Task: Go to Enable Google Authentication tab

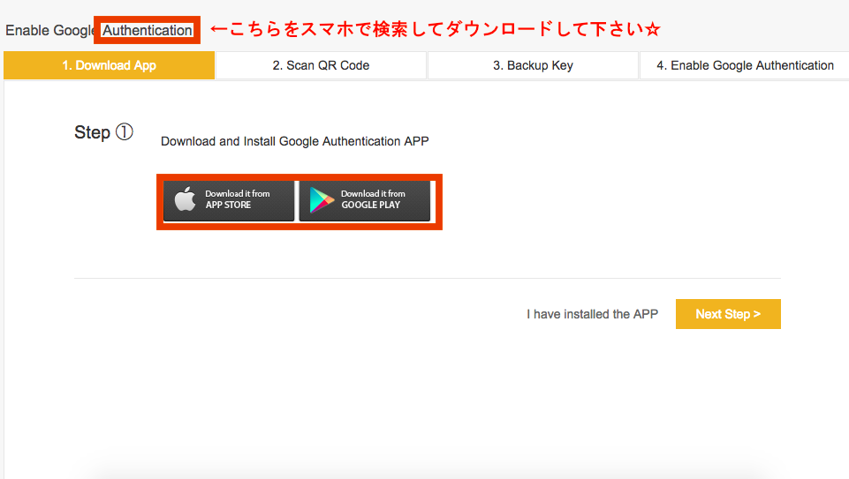Action: point(745,65)
